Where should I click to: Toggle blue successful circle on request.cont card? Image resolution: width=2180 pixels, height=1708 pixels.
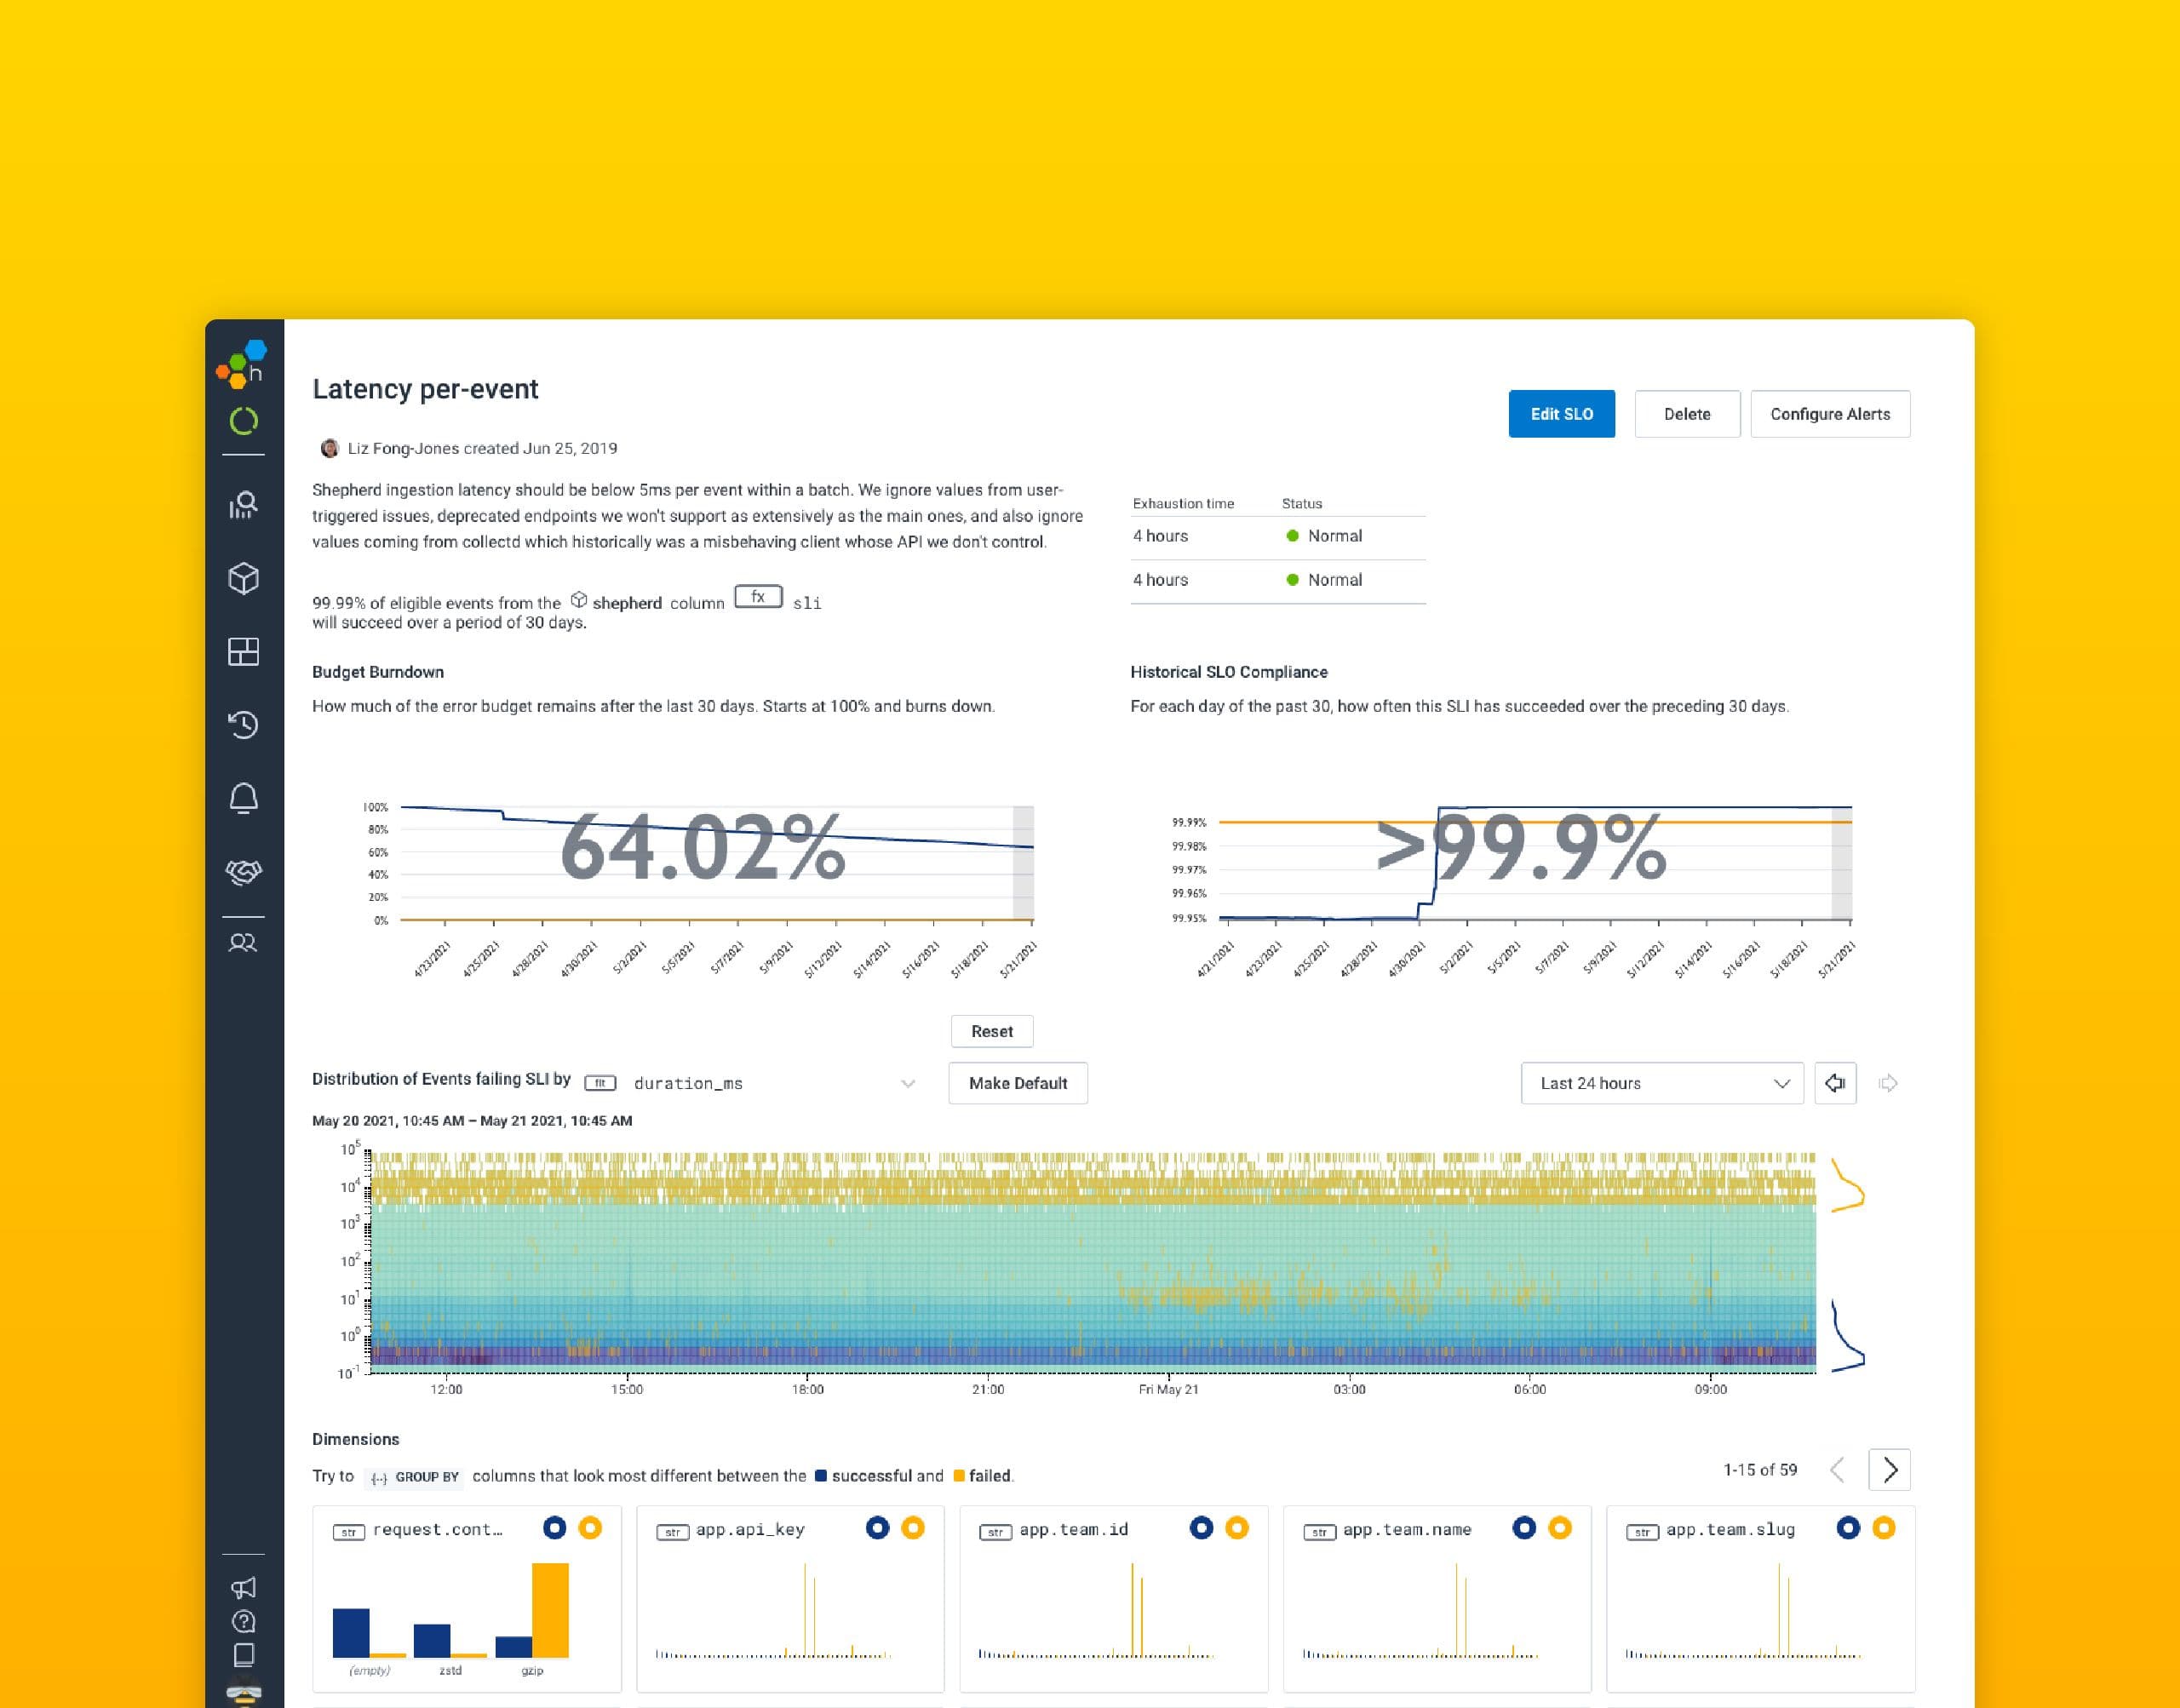click(x=554, y=1527)
